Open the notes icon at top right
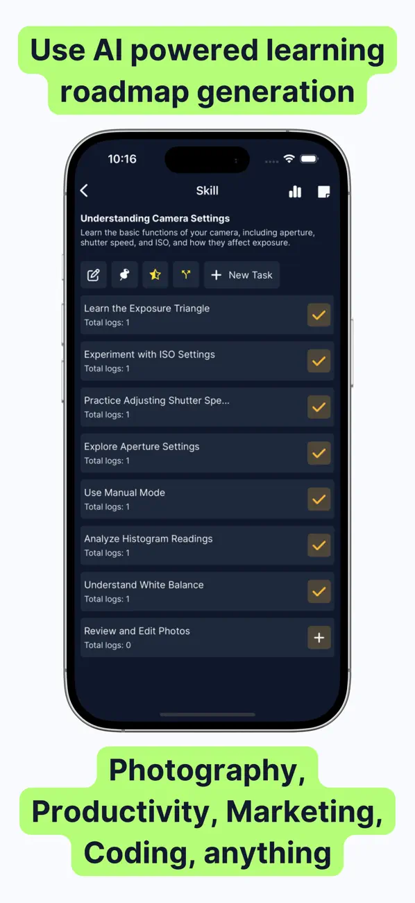The height and width of the screenshot is (903, 415). (323, 190)
